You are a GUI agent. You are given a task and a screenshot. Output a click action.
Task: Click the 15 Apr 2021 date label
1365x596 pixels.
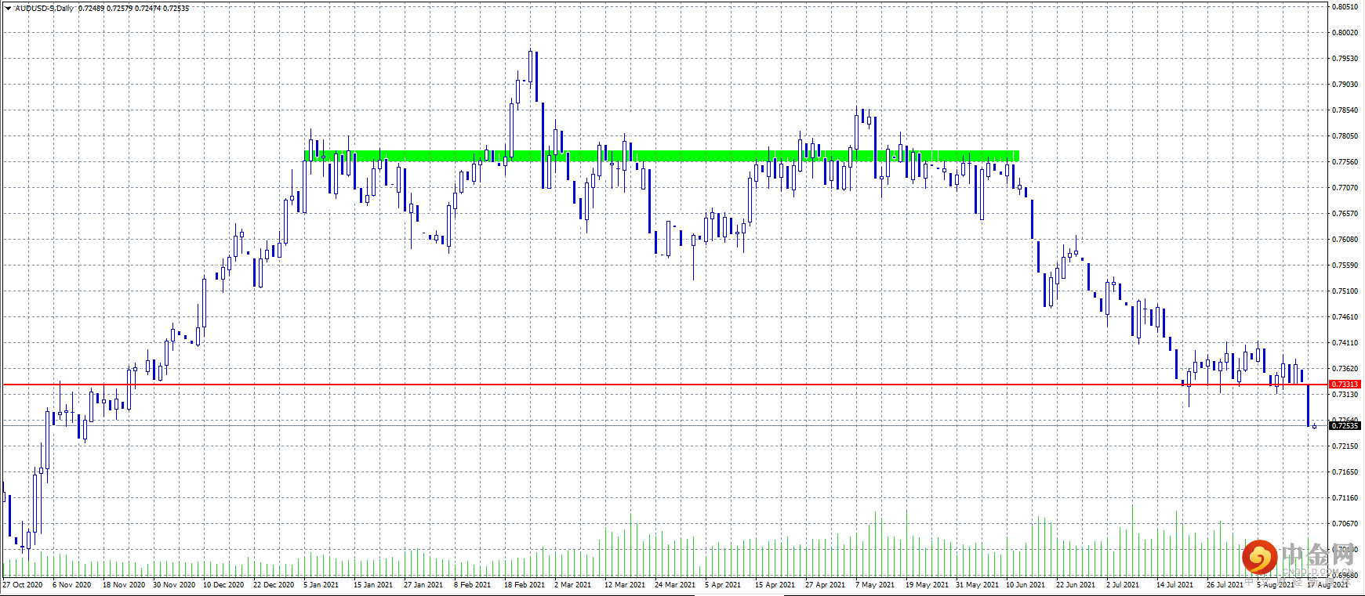click(775, 584)
